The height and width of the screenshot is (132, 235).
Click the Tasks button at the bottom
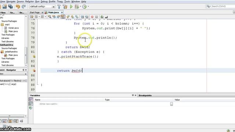point(7,126)
